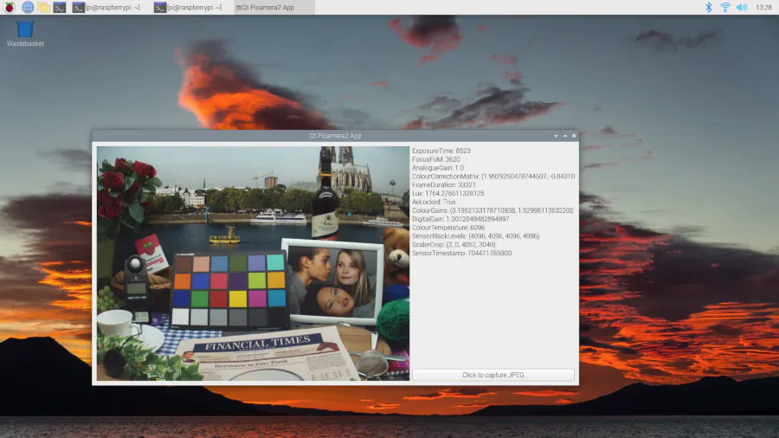Viewport: 779px width, 438px height.
Task: Open the Bluetooth tray icon
Action: [x=708, y=7]
